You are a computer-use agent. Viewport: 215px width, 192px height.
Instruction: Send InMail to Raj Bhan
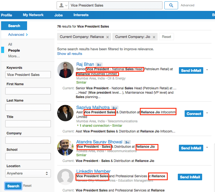(x=191, y=70)
